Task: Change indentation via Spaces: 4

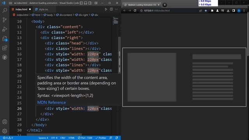Action: (43, 138)
